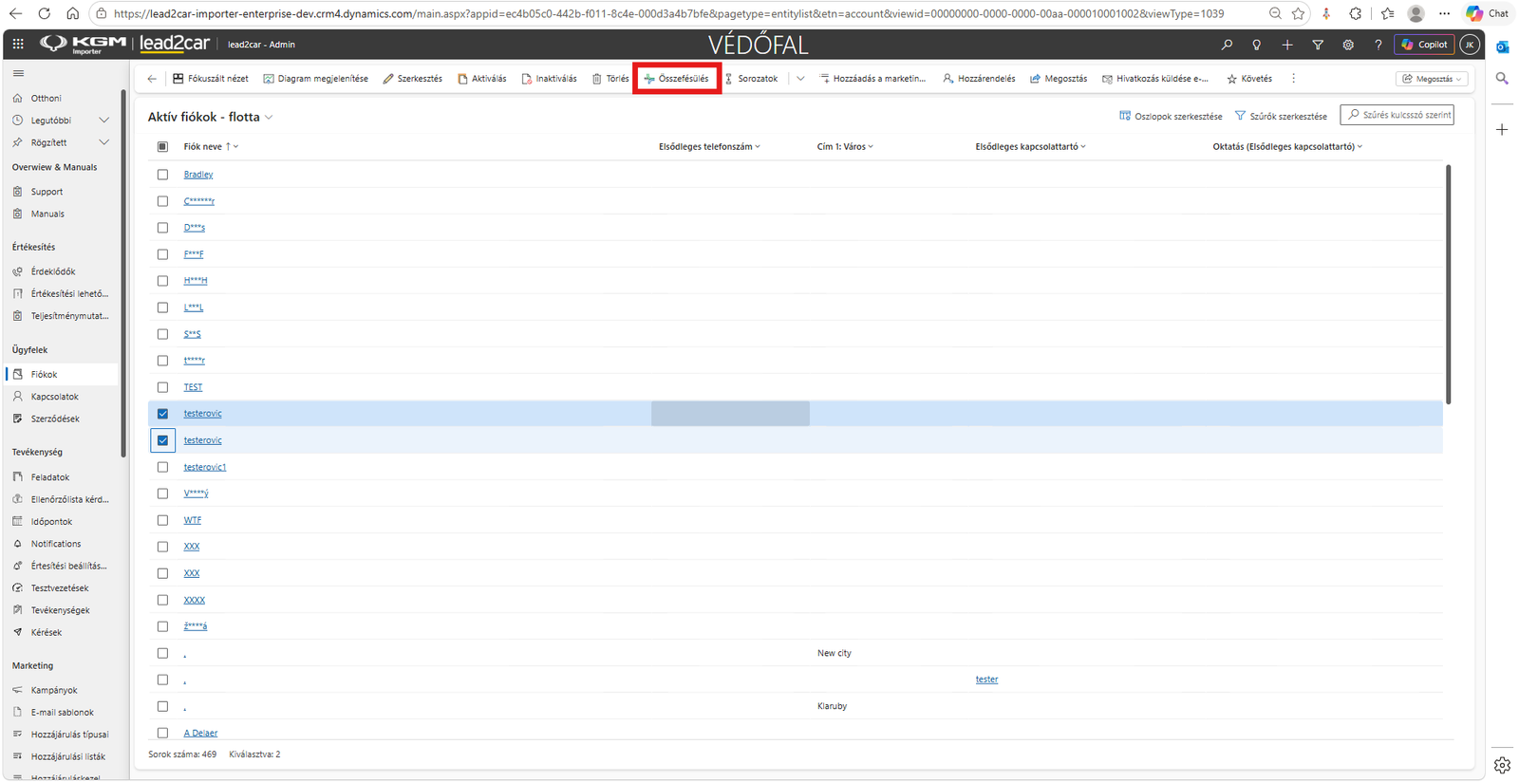Open the lightbulb assistant icon
The width and height of the screenshot is (1519, 782).
[1257, 45]
